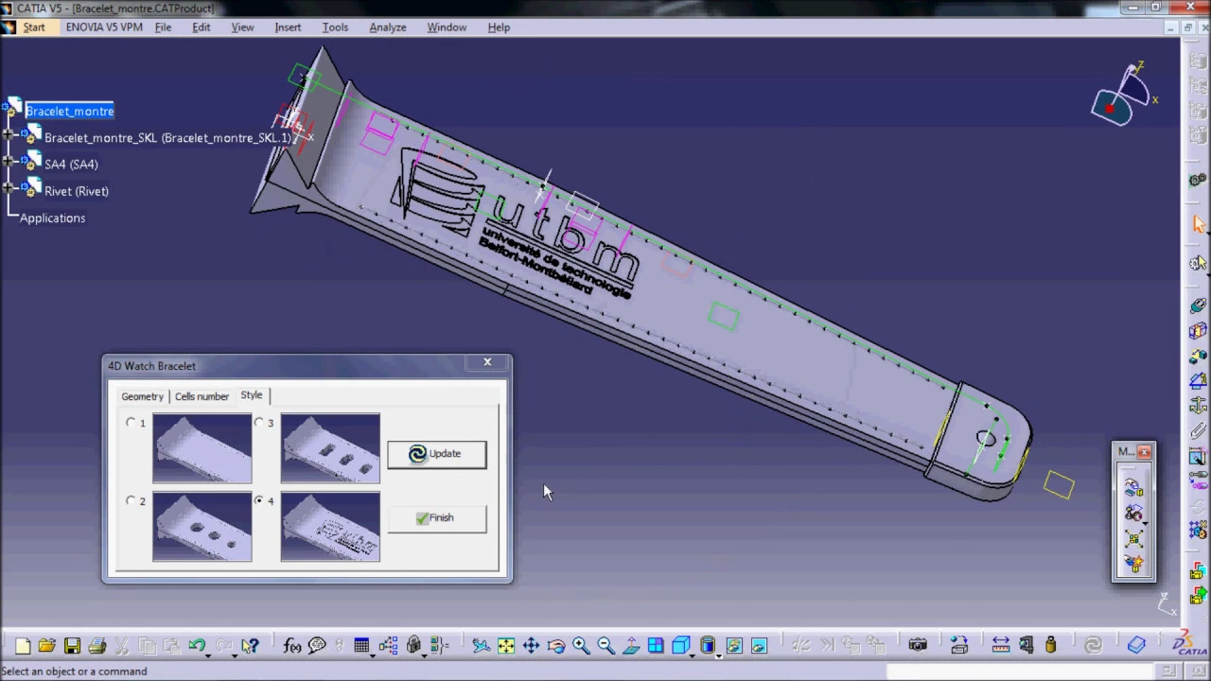Open the Shading view mode dropdown arrow

[718, 655]
